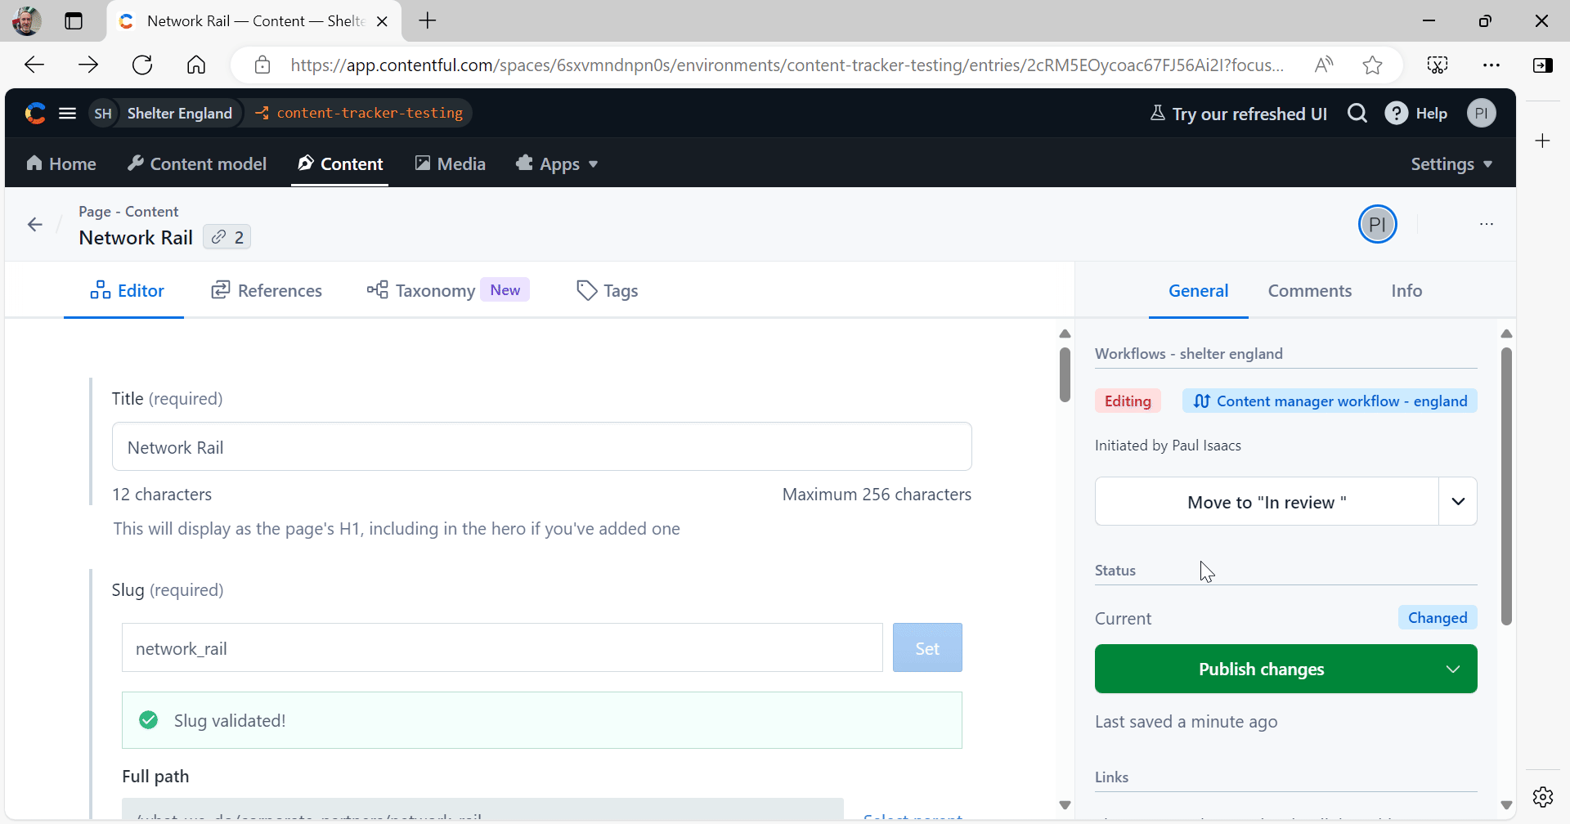Image resolution: width=1570 pixels, height=824 pixels.
Task: Open sidebar settings gear icon
Action: (1543, 796)
